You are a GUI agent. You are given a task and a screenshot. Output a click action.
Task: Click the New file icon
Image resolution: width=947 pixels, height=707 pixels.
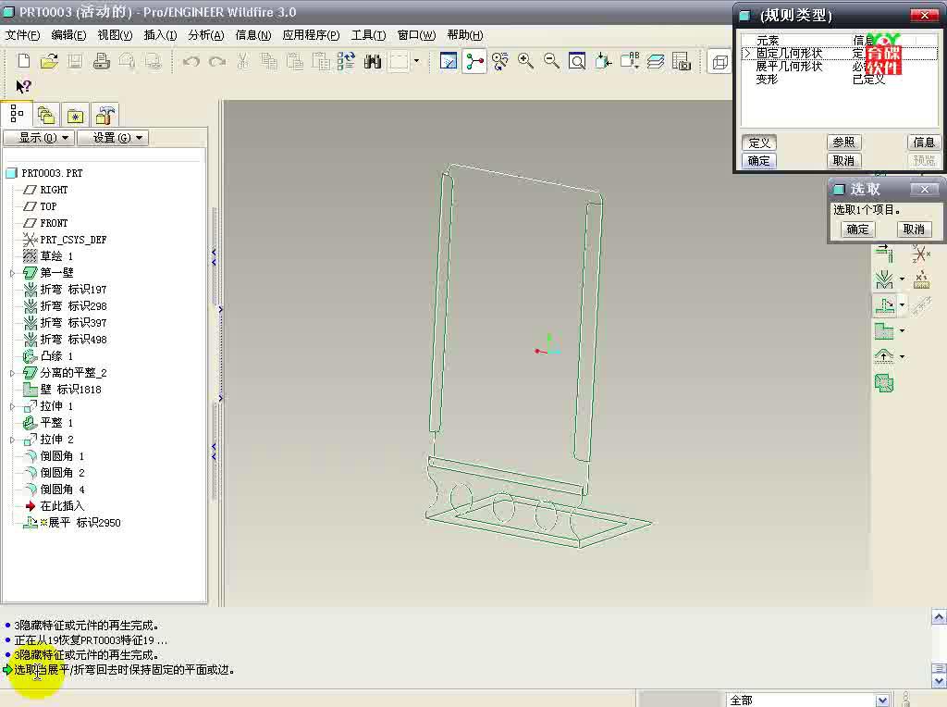[x=23, y=61]
